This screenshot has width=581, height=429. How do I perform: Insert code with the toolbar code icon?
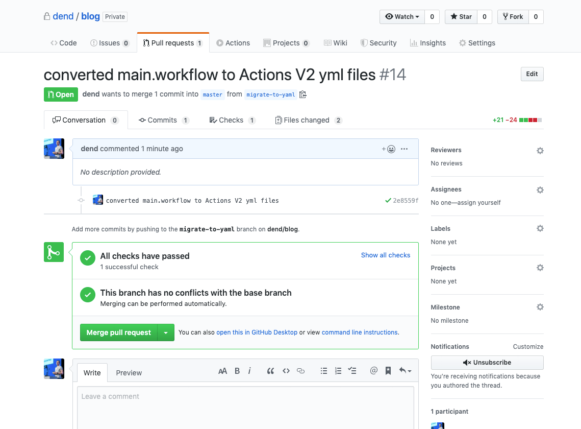coord(286,371)
